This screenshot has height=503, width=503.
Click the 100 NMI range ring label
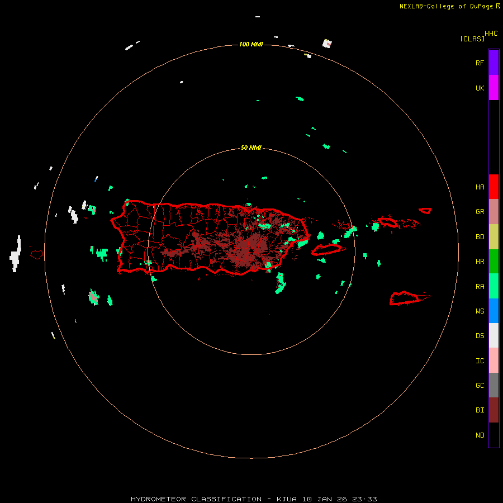251,44
